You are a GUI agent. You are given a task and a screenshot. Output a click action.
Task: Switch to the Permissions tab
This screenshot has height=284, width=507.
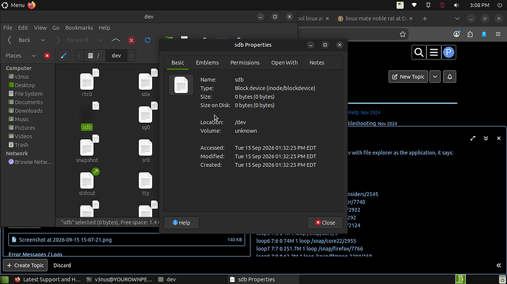245,63
